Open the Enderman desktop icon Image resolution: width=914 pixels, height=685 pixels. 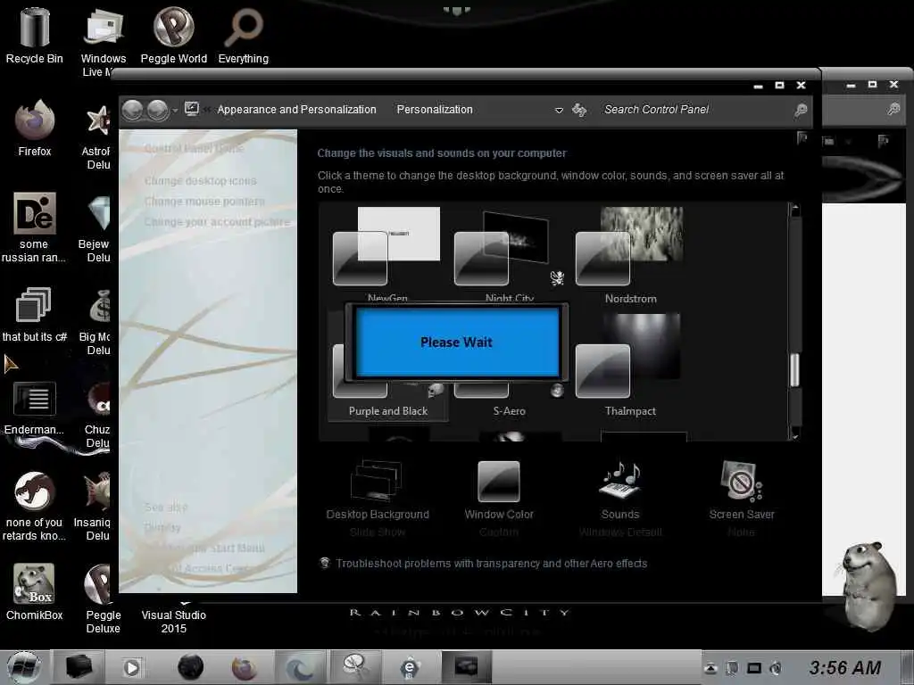[35, 407]
